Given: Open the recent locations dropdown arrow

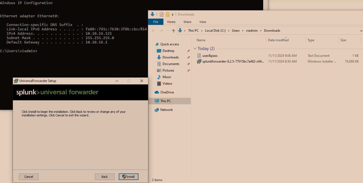Looking at the screenshot, I should coord(168,31).
